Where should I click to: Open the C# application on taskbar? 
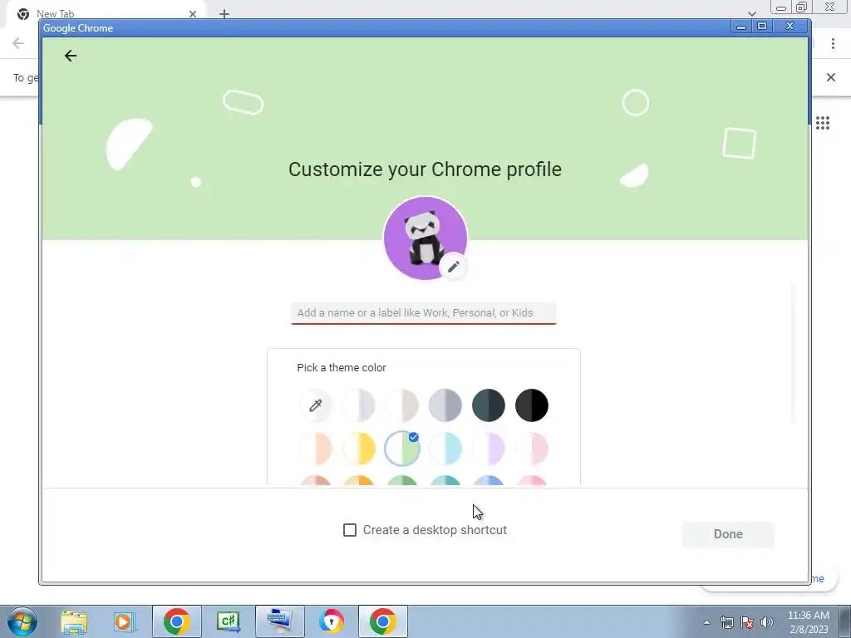tap(228, 621)
